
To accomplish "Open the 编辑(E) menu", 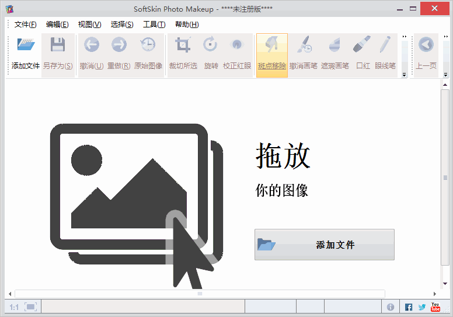I will (x=57, y=25).
